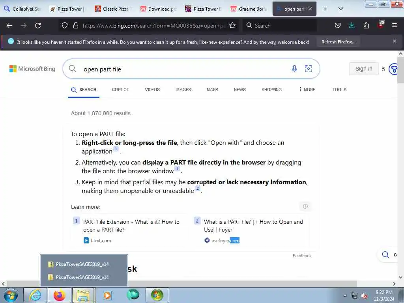The height and width of the screenshot is (303, 404).
Task: Click the green round taskbar app icon
Action: [133, 294]
